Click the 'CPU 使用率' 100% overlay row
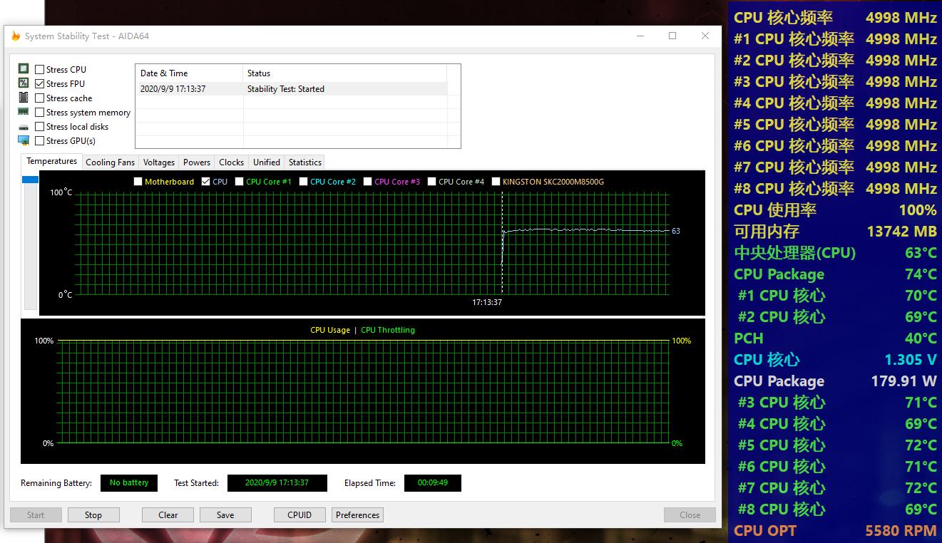The height and width of the screenshot is (543, 942). pos(835,210)
